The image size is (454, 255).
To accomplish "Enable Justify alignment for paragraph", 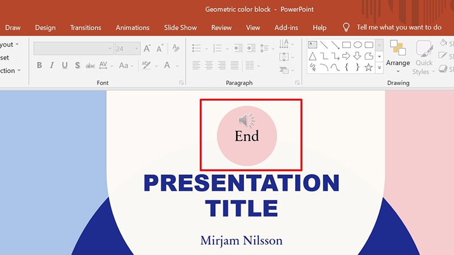I will [x=234, y=65].
